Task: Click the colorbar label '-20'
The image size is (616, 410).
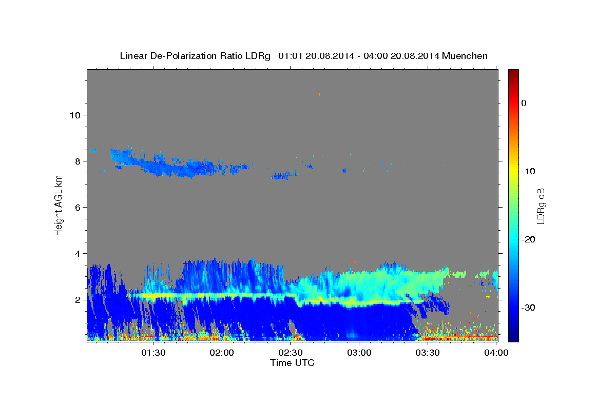Action: pos(528,239)
